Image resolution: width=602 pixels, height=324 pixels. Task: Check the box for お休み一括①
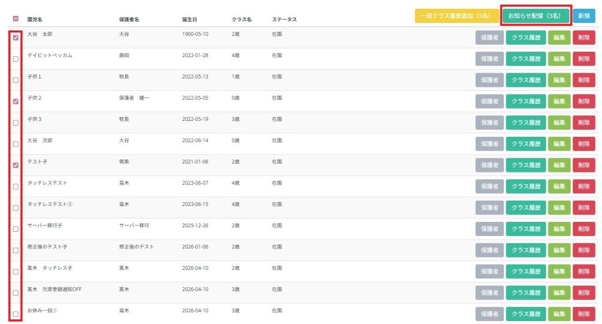point(16,314)
